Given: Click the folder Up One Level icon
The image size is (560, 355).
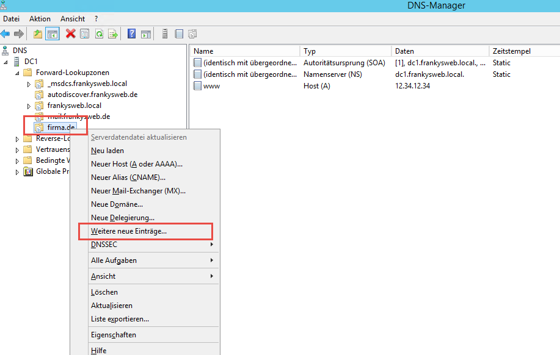Looking at the screenshot, I should pyautogui.click(x=38, y=34).
